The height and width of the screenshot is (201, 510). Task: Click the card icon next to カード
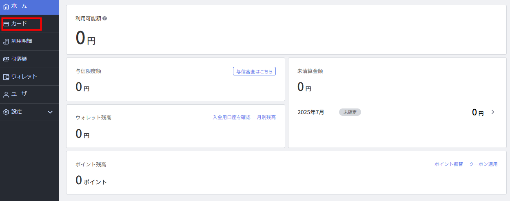pyautogui.click(x=6, y=24)
